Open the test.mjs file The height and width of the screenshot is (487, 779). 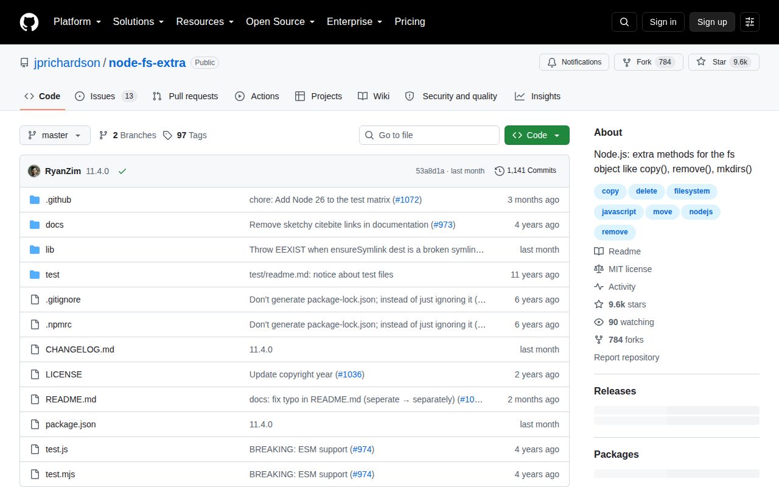(x=60, y=474)
